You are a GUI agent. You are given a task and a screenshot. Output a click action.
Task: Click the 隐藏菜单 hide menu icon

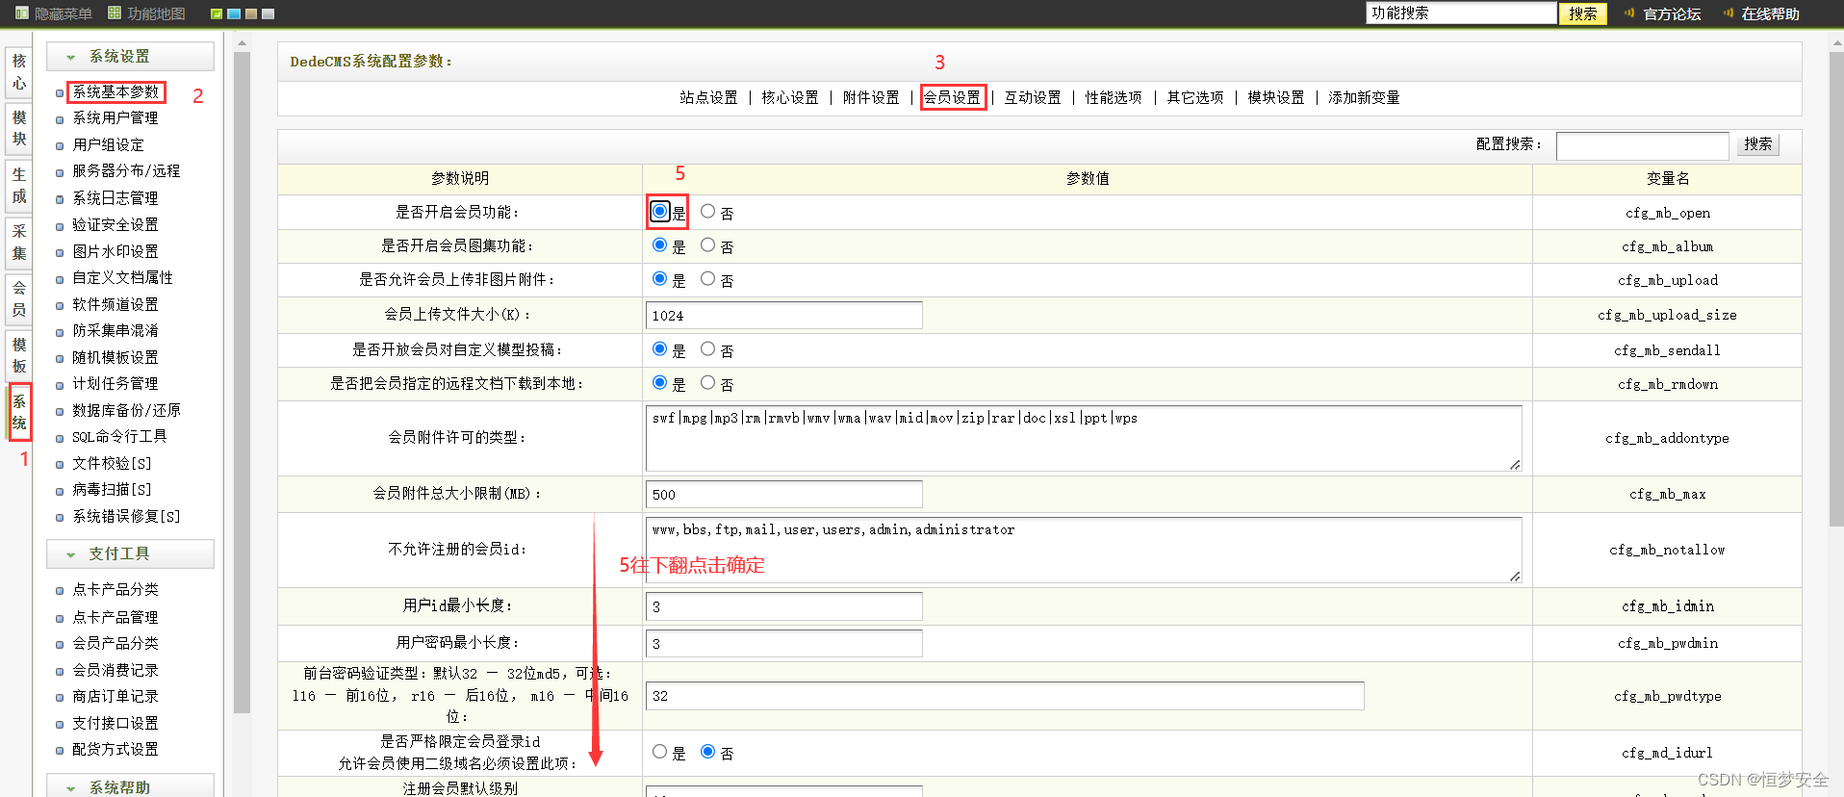(x=22, y=13)
